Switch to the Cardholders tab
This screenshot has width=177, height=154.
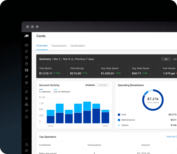[78, 46]
